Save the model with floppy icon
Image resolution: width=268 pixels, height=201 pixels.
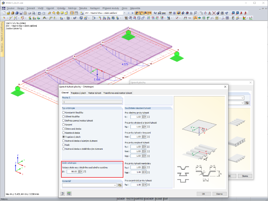point(21,13)
